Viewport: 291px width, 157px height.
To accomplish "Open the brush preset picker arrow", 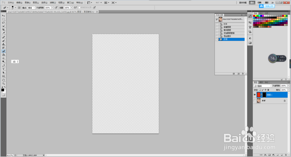I will (15, 8).
